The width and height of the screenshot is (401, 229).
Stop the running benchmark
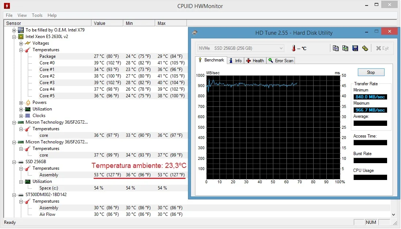371,72
